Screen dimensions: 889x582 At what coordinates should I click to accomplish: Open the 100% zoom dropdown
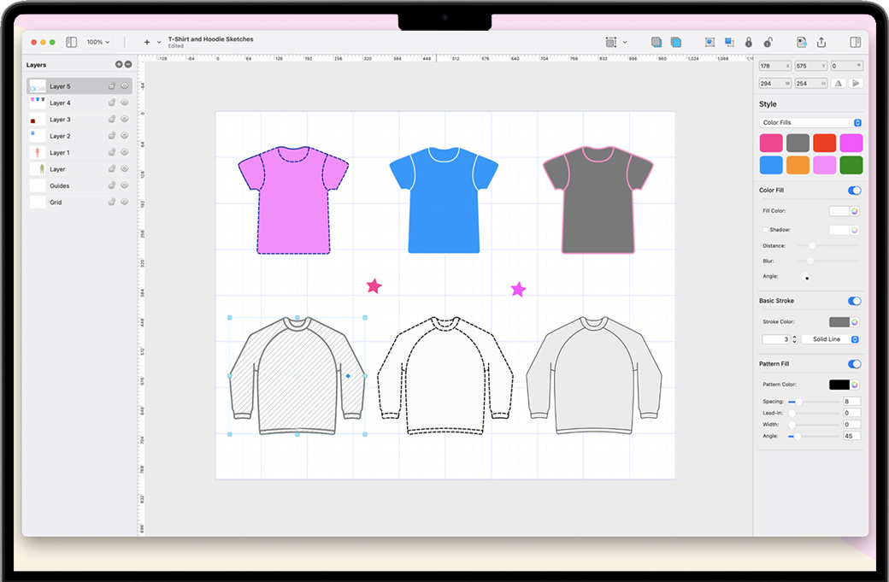point(98,42)
